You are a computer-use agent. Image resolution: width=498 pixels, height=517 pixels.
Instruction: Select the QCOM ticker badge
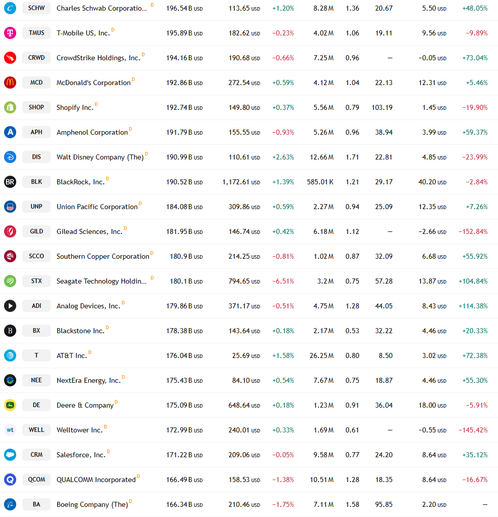click(36, 480)
